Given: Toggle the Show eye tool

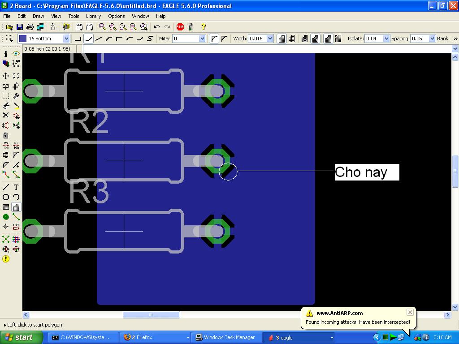Looking at the screenshot, I should click(x=16, y=54).
